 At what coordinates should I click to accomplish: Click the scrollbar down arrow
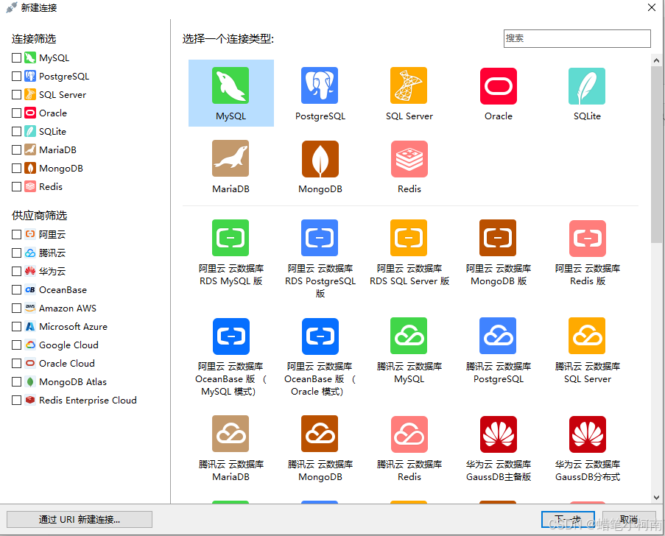[x=656, y=498]
